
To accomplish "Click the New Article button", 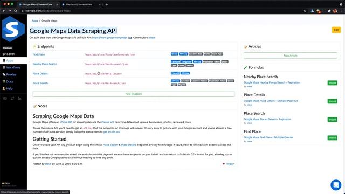I will (x=291, y=56).
